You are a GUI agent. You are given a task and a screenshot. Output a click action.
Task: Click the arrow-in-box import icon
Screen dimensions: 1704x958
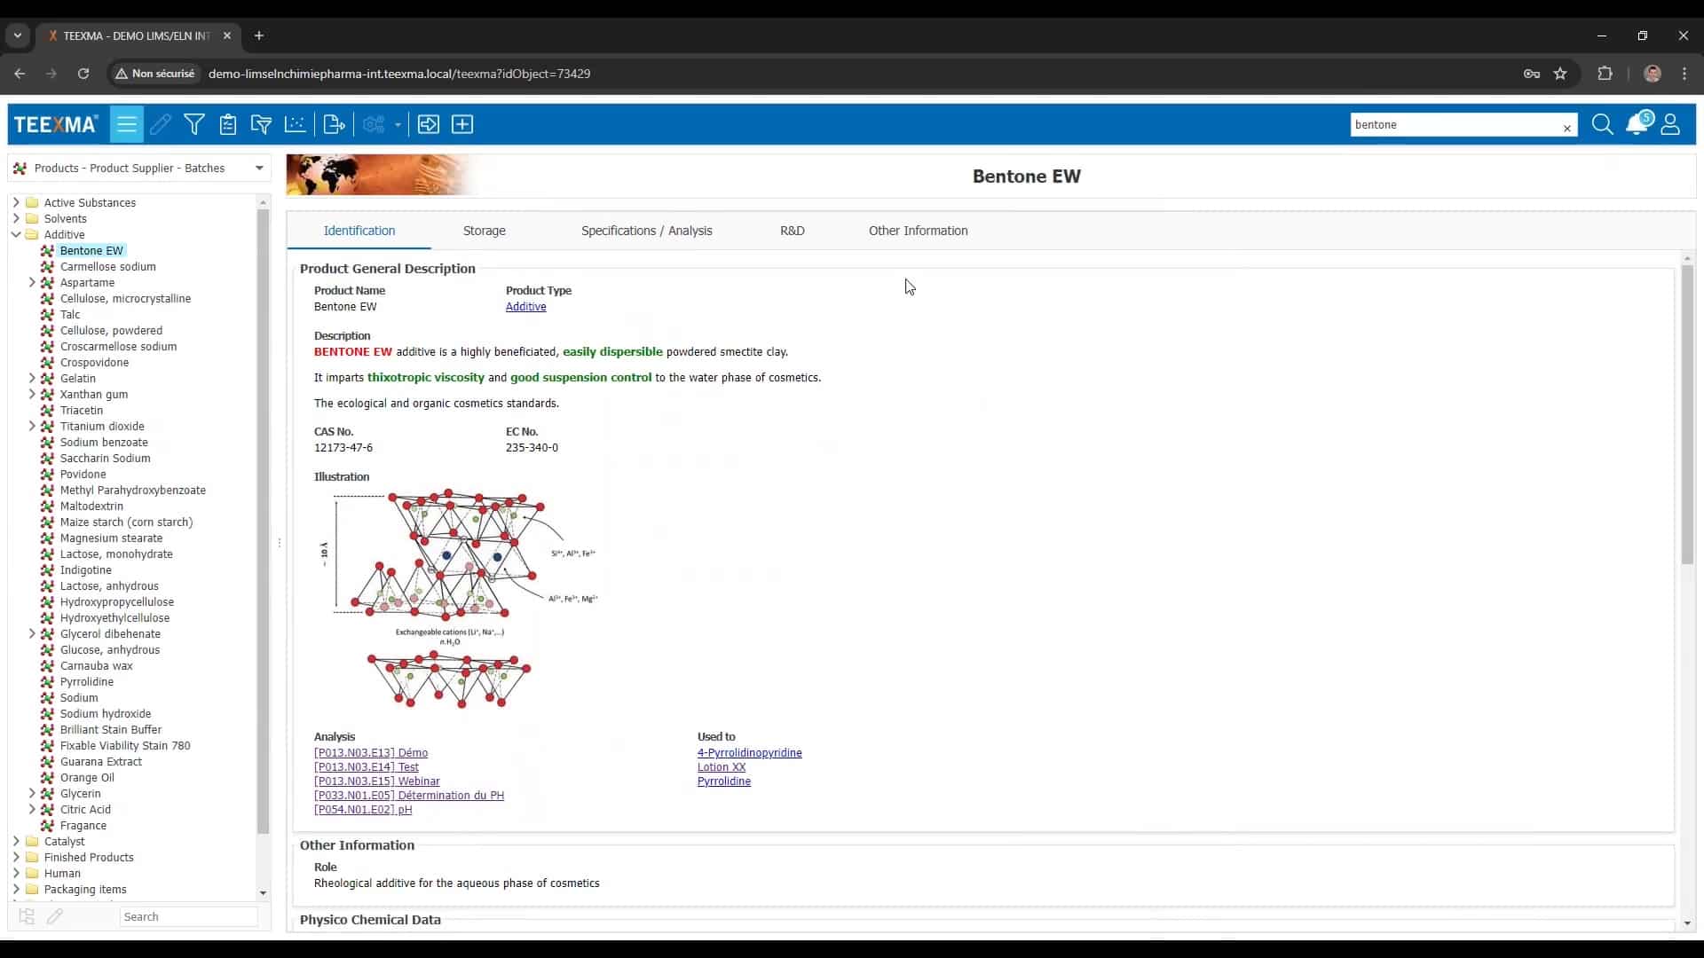pos(429,124)
